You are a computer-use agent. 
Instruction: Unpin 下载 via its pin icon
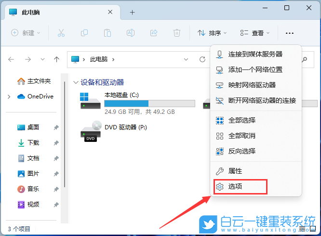point(56,143)
